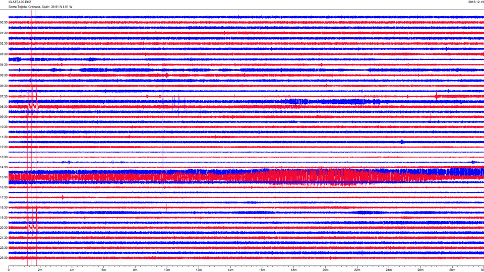Select the 16:30 time label
The width and height of the screenshot is (484, 272).
[x=4, y=187]
